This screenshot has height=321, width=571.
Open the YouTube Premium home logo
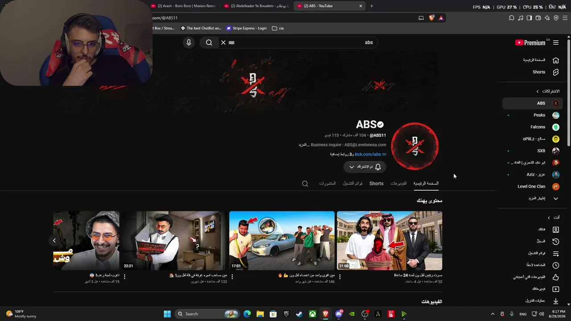tap(530, 42)
